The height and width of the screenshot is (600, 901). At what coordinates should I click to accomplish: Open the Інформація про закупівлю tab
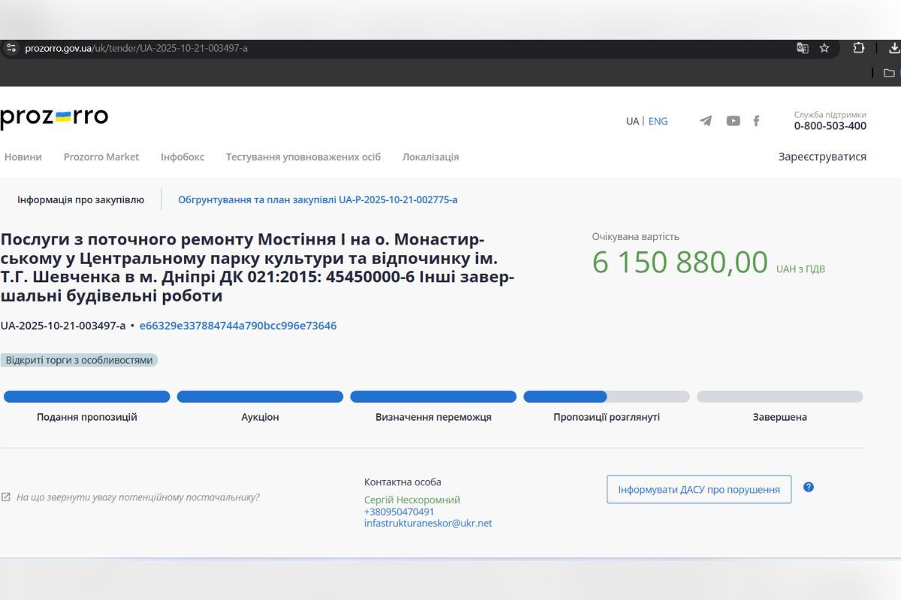[80, 199]
